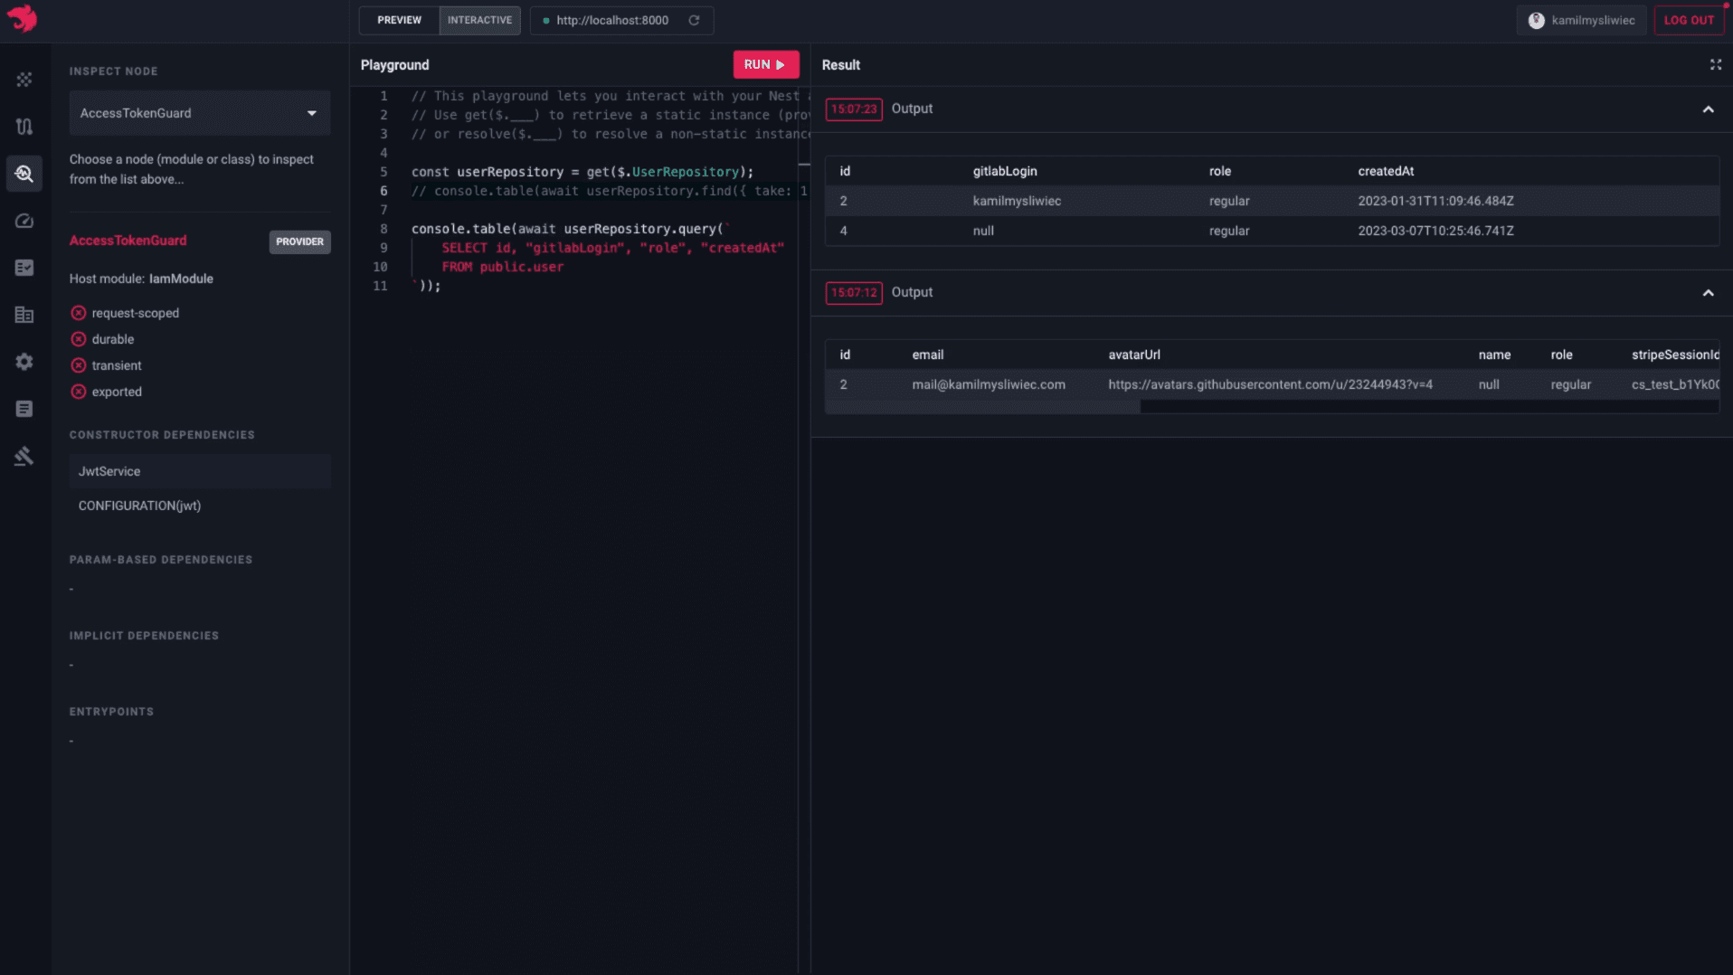
Task: Collapse the 15:07:12 Output section
Action: tap(1708, 293)
